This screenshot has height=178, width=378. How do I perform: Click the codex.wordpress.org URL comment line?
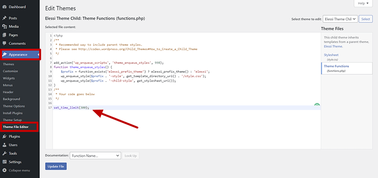126,49
